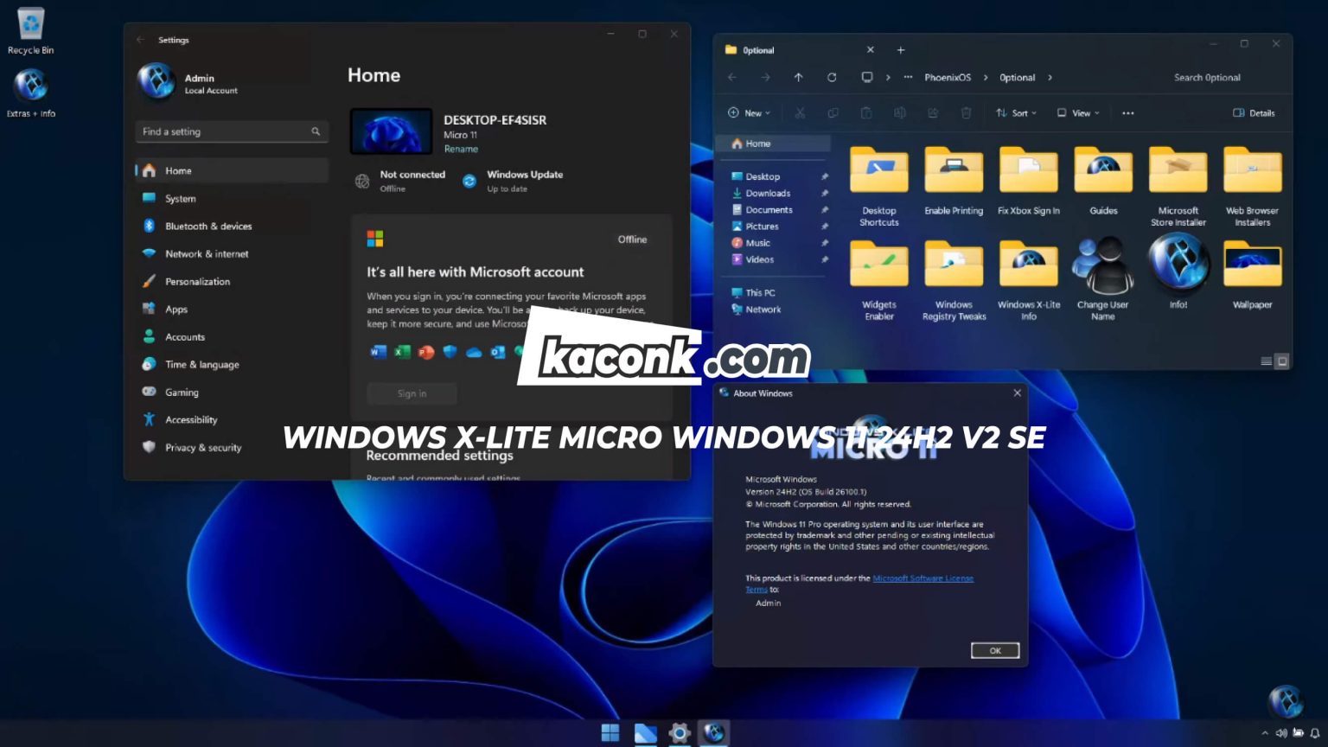Viewport: 1328px width, 747px height.
Task: Open the Widgets Enabler folder
Action: coord(879,281)
